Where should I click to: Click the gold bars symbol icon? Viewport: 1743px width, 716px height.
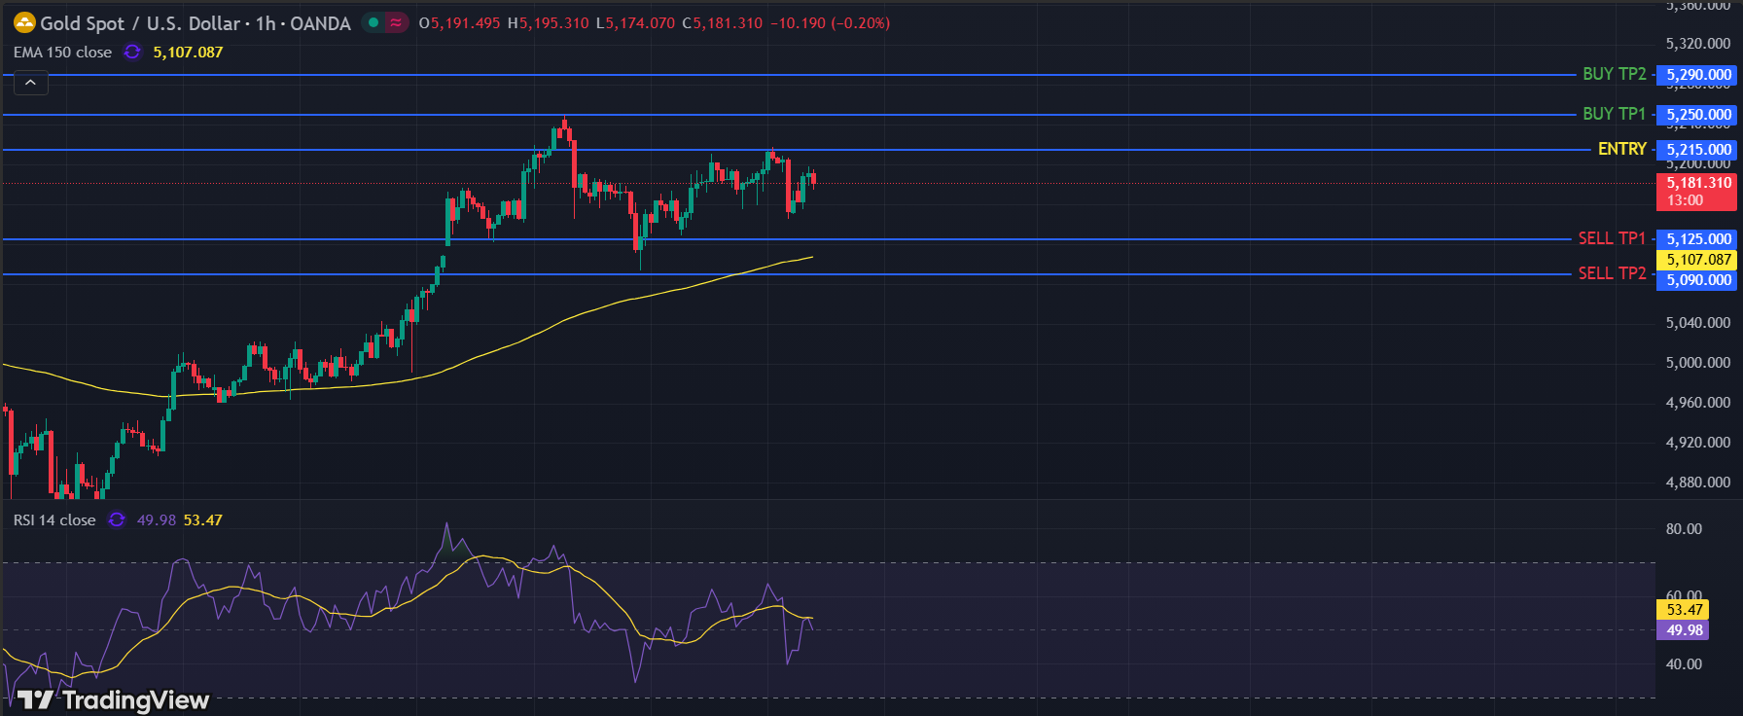click(x=24, y=22)
